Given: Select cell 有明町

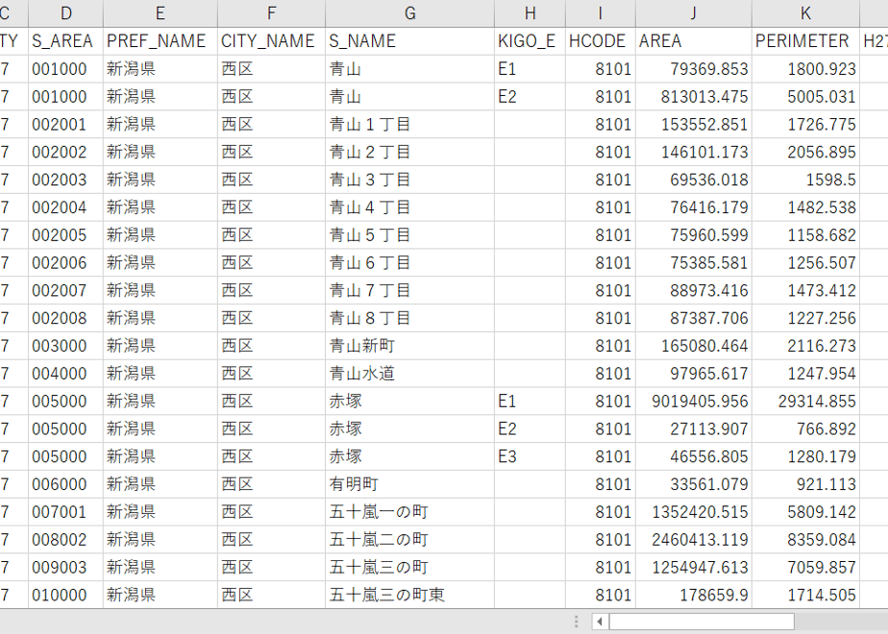Looking at the screenshot, I should coord(410,485).
